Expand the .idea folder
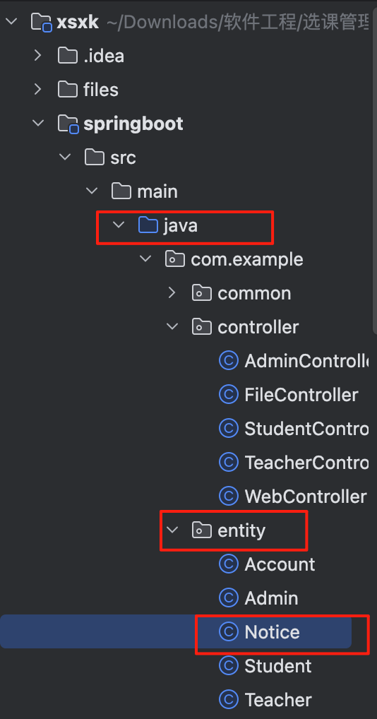377x719 pixels. 37,56
